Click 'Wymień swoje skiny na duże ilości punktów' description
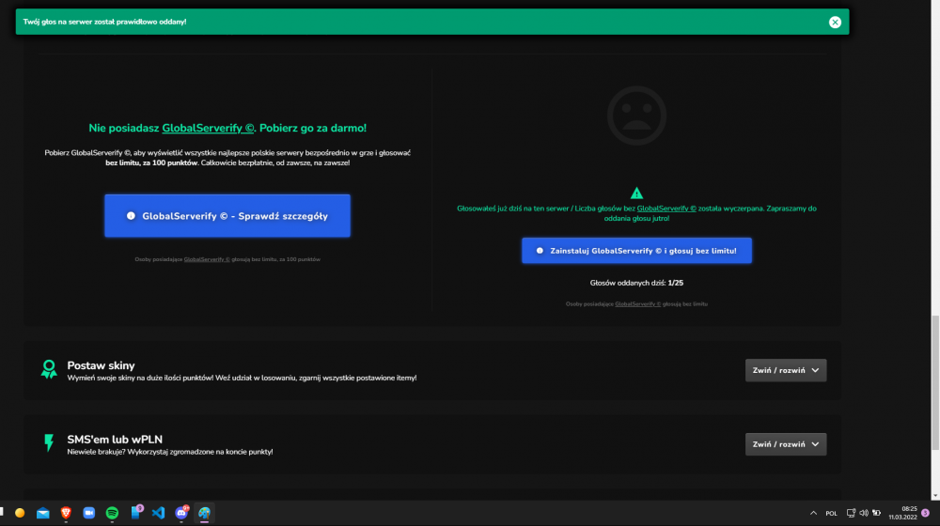940x526 pixels. [242, 378]
